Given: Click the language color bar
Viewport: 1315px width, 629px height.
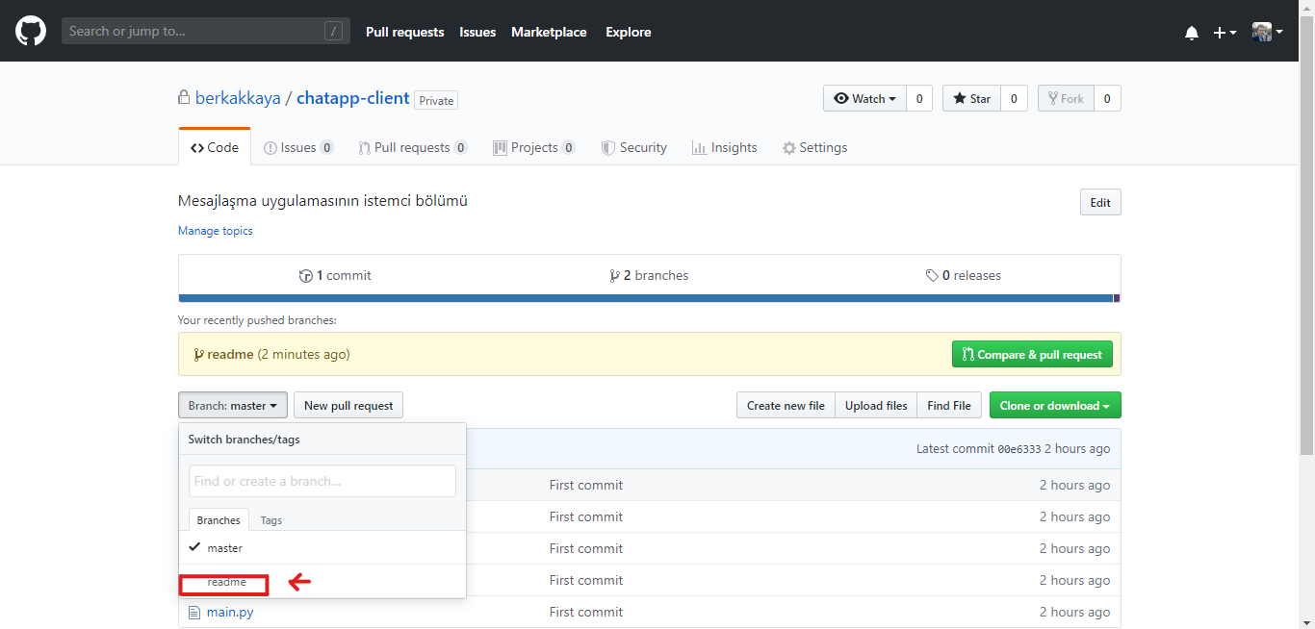Looking at the screenshot, I should point(649,298).
